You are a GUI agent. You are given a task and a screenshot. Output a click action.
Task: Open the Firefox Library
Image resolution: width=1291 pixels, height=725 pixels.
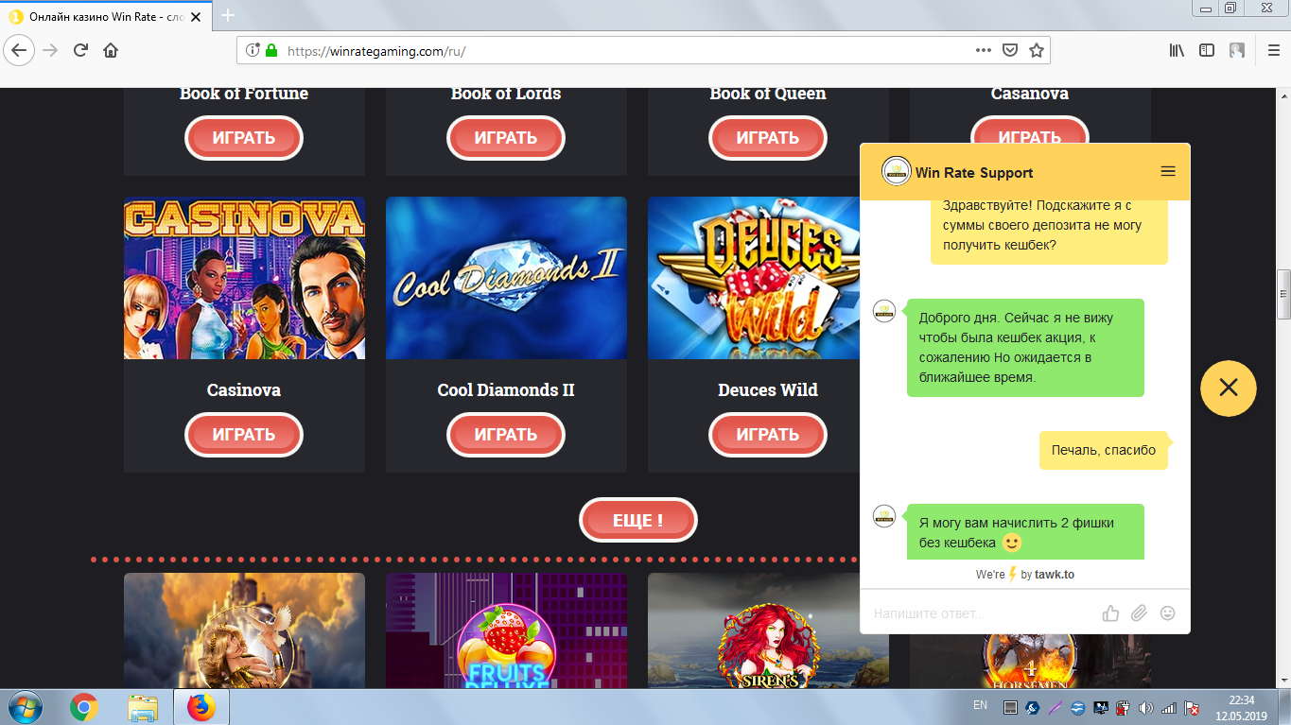click(1177, 50)
